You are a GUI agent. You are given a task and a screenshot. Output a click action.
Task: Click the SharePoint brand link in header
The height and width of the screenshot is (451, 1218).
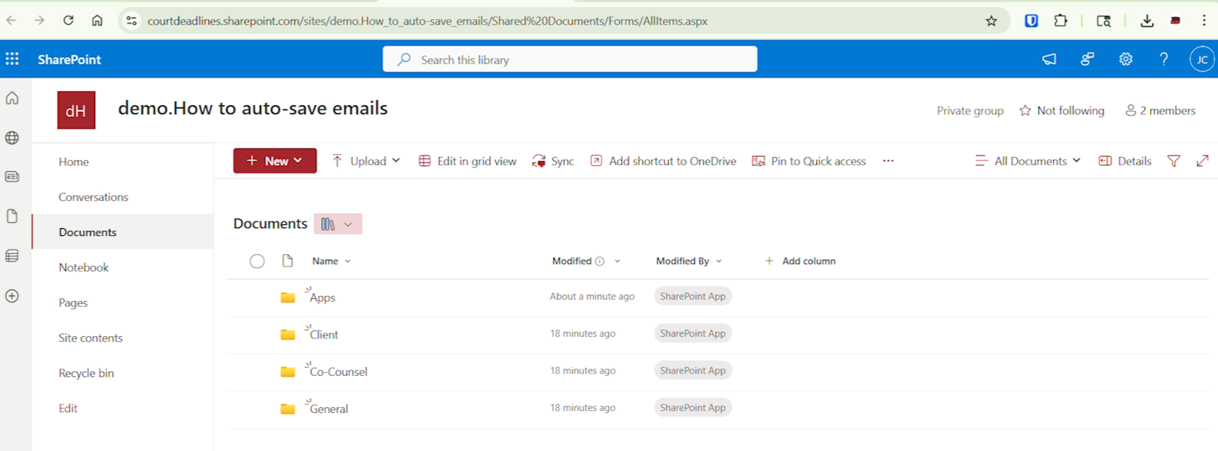69,59
